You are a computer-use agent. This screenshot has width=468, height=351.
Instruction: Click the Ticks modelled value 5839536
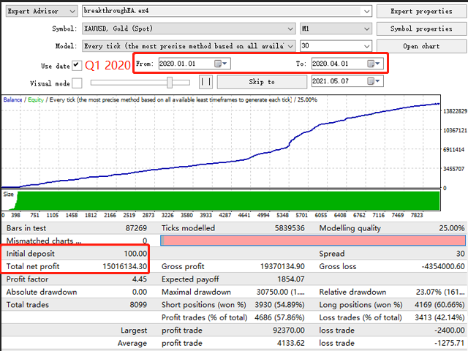pos(290,228)
